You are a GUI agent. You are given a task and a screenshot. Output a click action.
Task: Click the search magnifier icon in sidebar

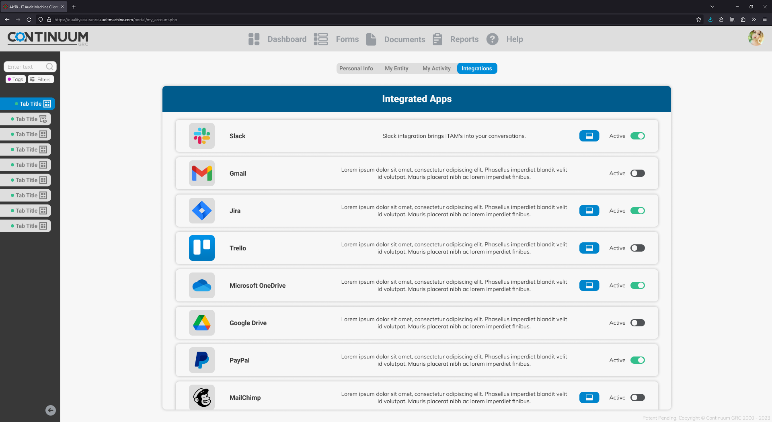pos(49,67)
